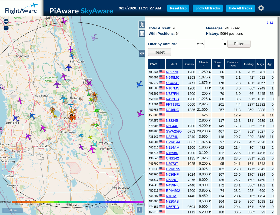Click the altitude color legend bar
The image size is (280, 215).
pyautogui.click(x=78, y=202)
